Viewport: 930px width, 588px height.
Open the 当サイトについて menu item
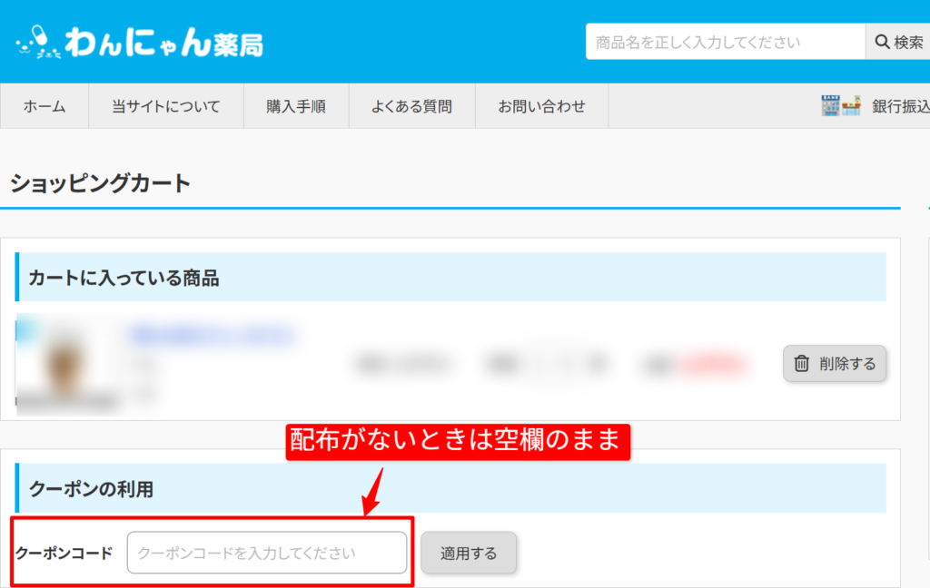(x=166, y=106)
